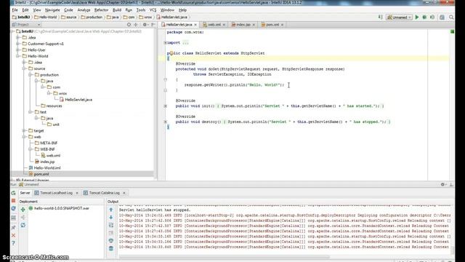The width and height of the screenshot is (465, 262).
Task: Open the Unnamed run configuration dropdown
Action: pos(399,17)
